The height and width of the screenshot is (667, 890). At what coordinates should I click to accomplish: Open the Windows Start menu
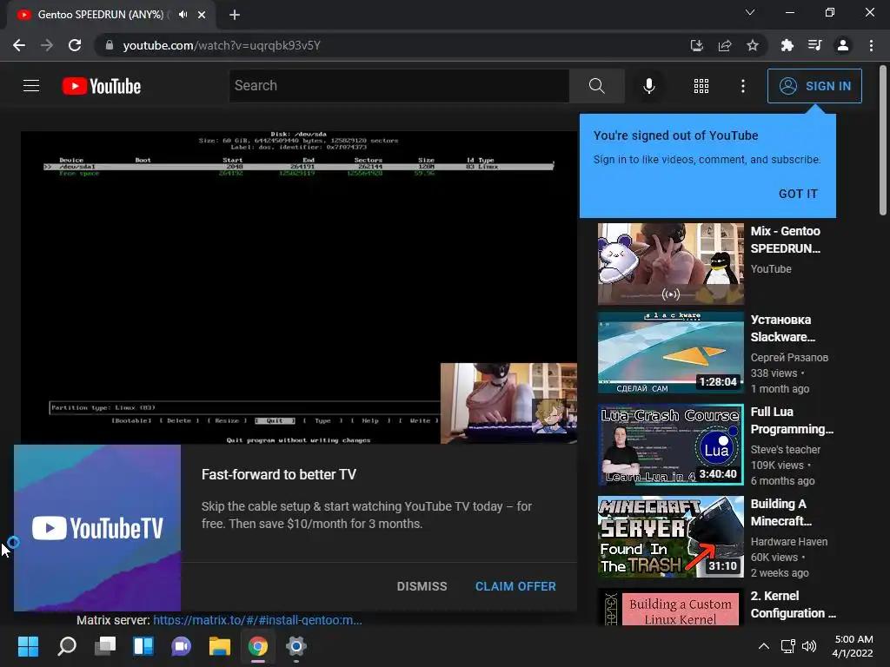(x=28, y=646)
